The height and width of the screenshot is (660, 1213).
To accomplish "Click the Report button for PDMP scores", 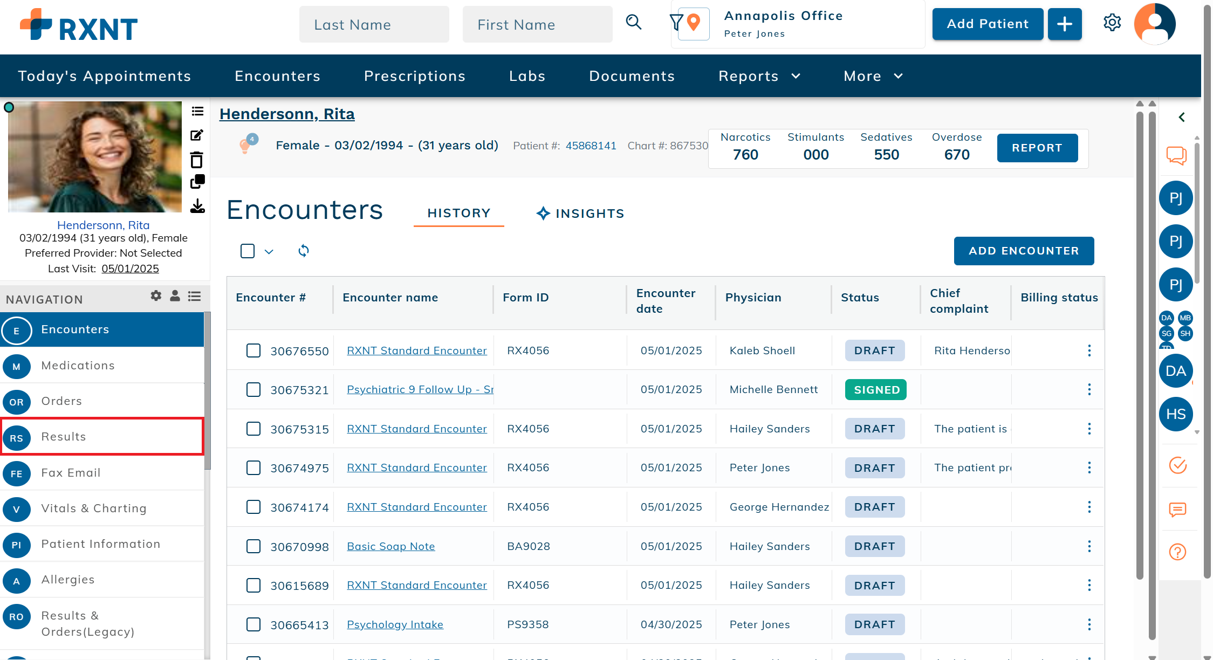I will pyautogui.click(x=1037, y=148).
